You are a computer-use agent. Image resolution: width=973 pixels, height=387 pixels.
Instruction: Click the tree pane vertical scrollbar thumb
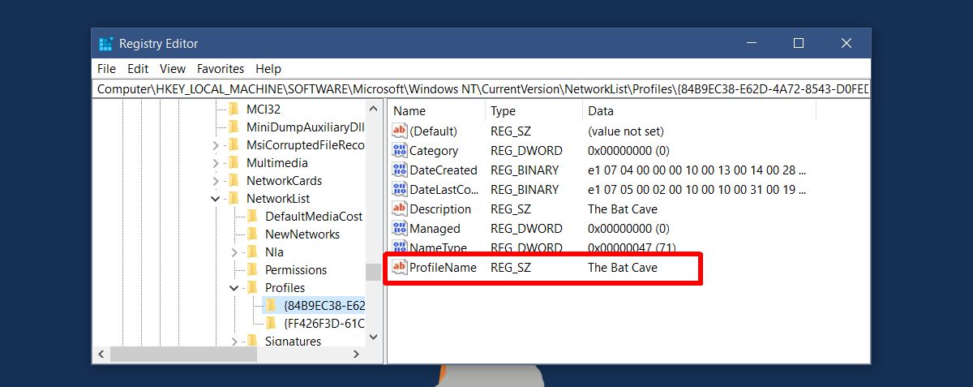(x=373, y=272)
